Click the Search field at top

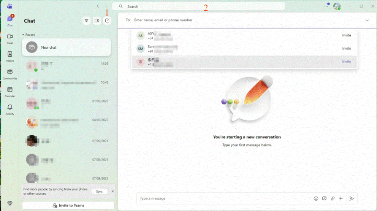pyautogui.click(x=198, y=6)
